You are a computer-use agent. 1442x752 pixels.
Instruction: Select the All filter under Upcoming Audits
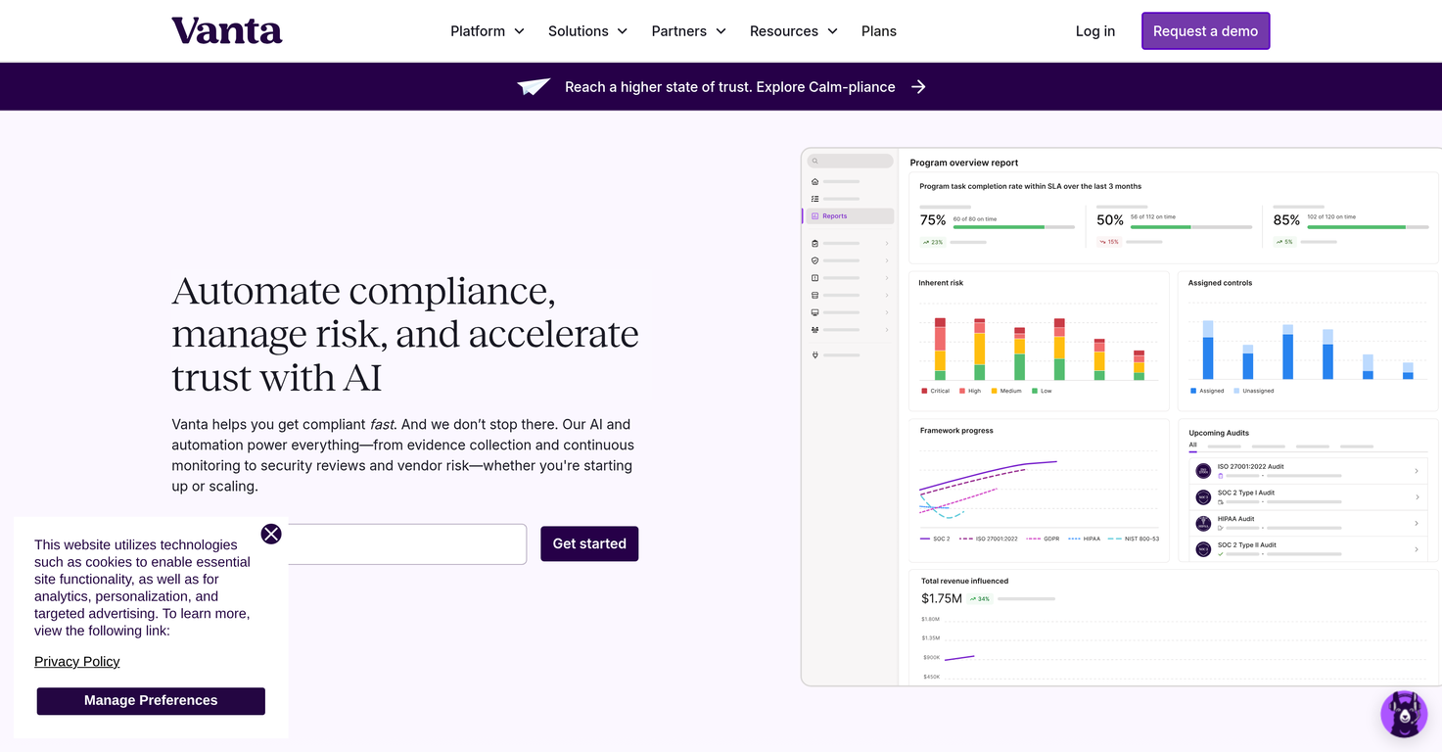pyautogui.click(x=1192, y=445)
